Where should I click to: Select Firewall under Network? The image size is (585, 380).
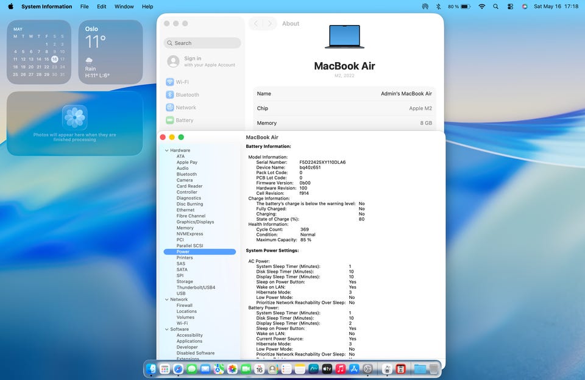point(184,306)
